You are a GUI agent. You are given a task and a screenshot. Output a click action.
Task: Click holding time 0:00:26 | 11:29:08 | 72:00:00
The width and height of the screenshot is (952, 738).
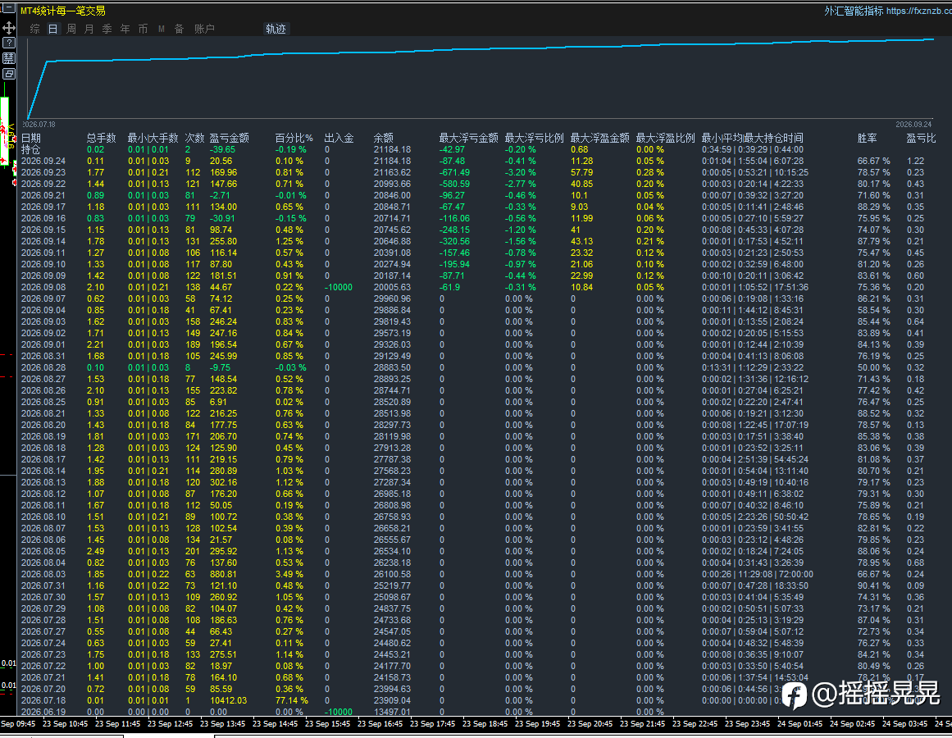(757, 574)
